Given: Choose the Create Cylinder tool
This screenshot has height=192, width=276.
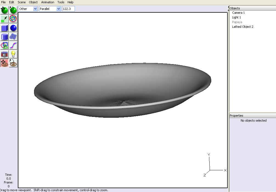Looking at the screenshot, I should click(x=4, y=37).
